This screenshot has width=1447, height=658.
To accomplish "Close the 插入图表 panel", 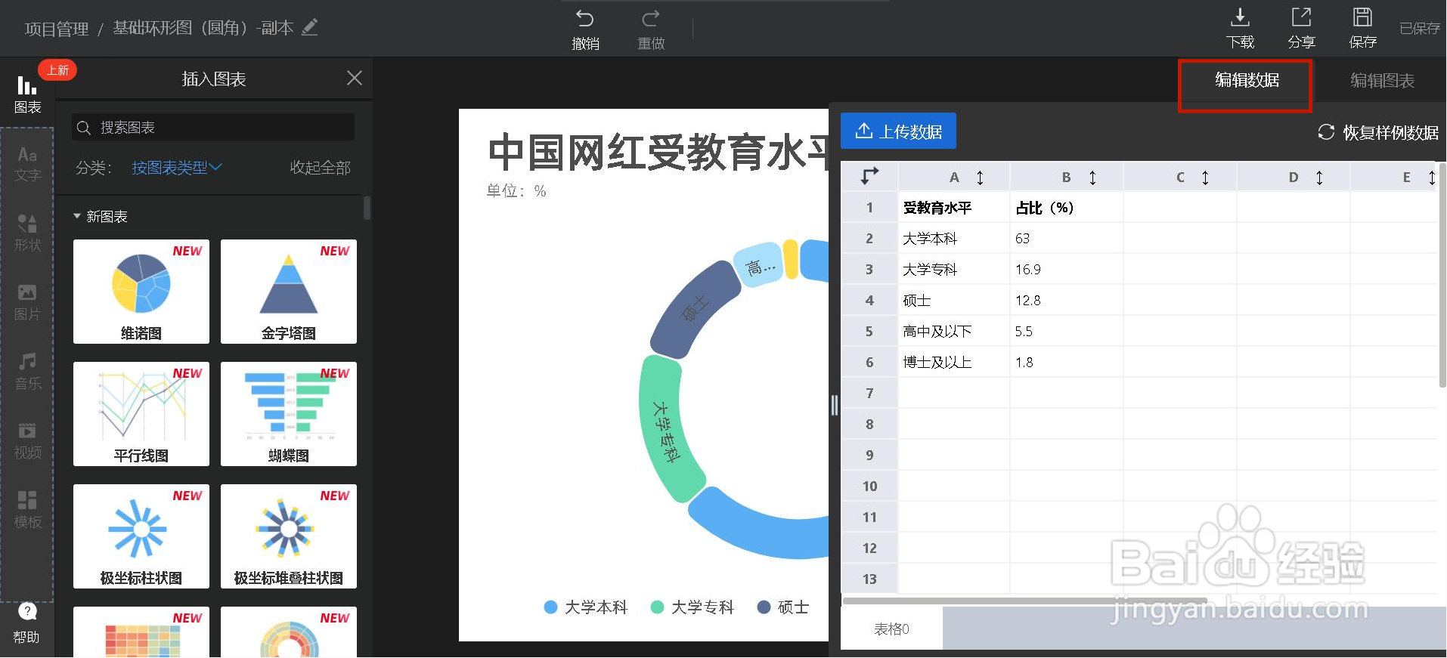I will point(354,78).
